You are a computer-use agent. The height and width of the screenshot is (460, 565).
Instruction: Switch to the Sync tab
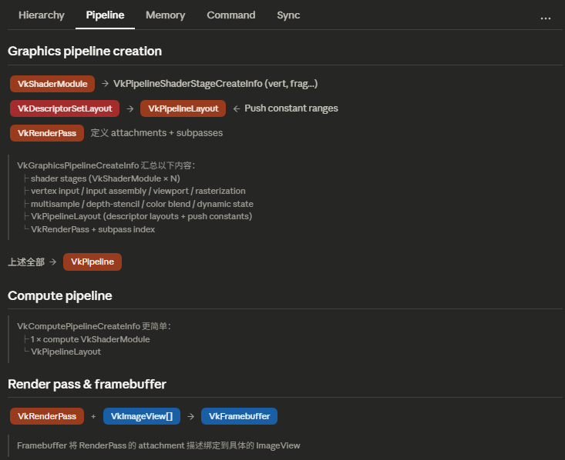pos(288,15)
